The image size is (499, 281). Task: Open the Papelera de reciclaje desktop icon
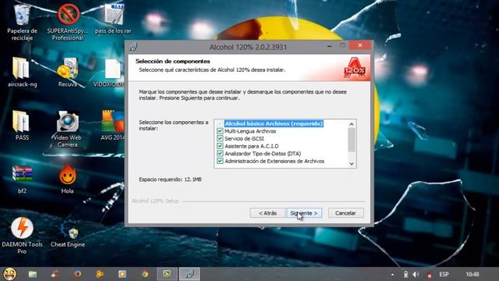pyautogui.click(x=22, y=21)
